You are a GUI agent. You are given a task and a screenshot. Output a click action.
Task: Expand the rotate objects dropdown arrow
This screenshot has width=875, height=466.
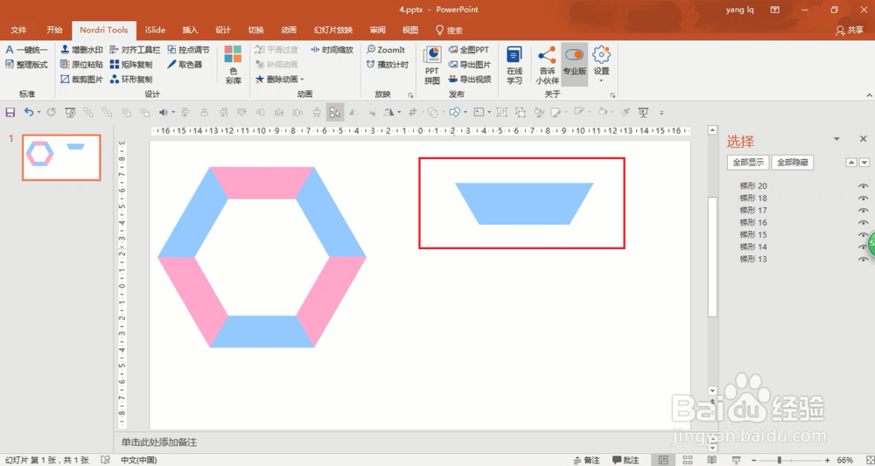[x=399, y=113]
